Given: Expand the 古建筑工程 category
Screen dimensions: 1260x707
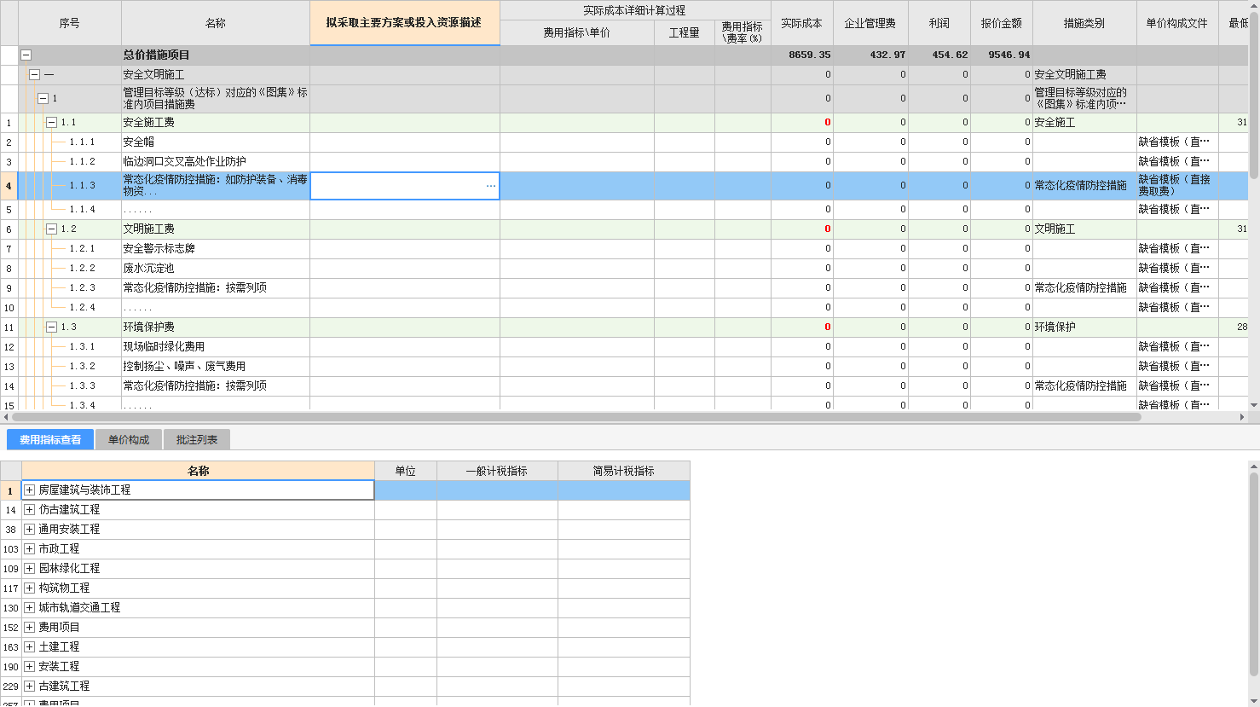Looking at the screenshot, I should (29, 687).
